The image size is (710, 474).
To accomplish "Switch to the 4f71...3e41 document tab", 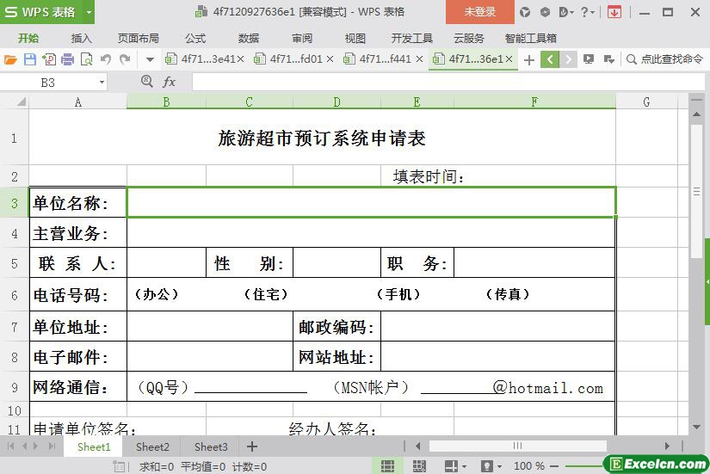I will click(x=201, y=58).
